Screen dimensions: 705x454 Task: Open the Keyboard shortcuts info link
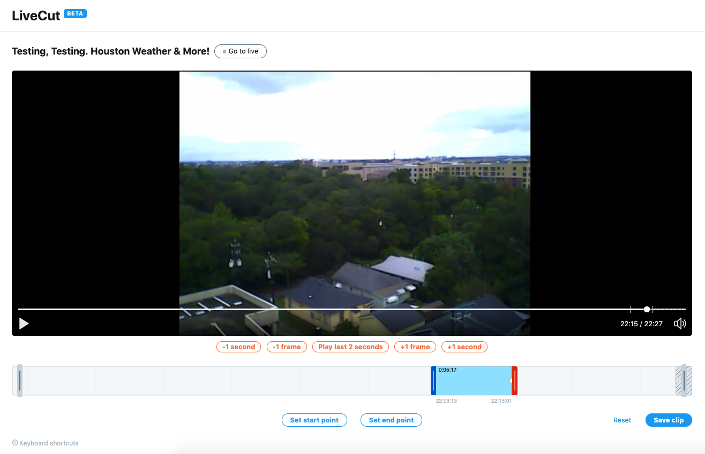coord(46,443)
